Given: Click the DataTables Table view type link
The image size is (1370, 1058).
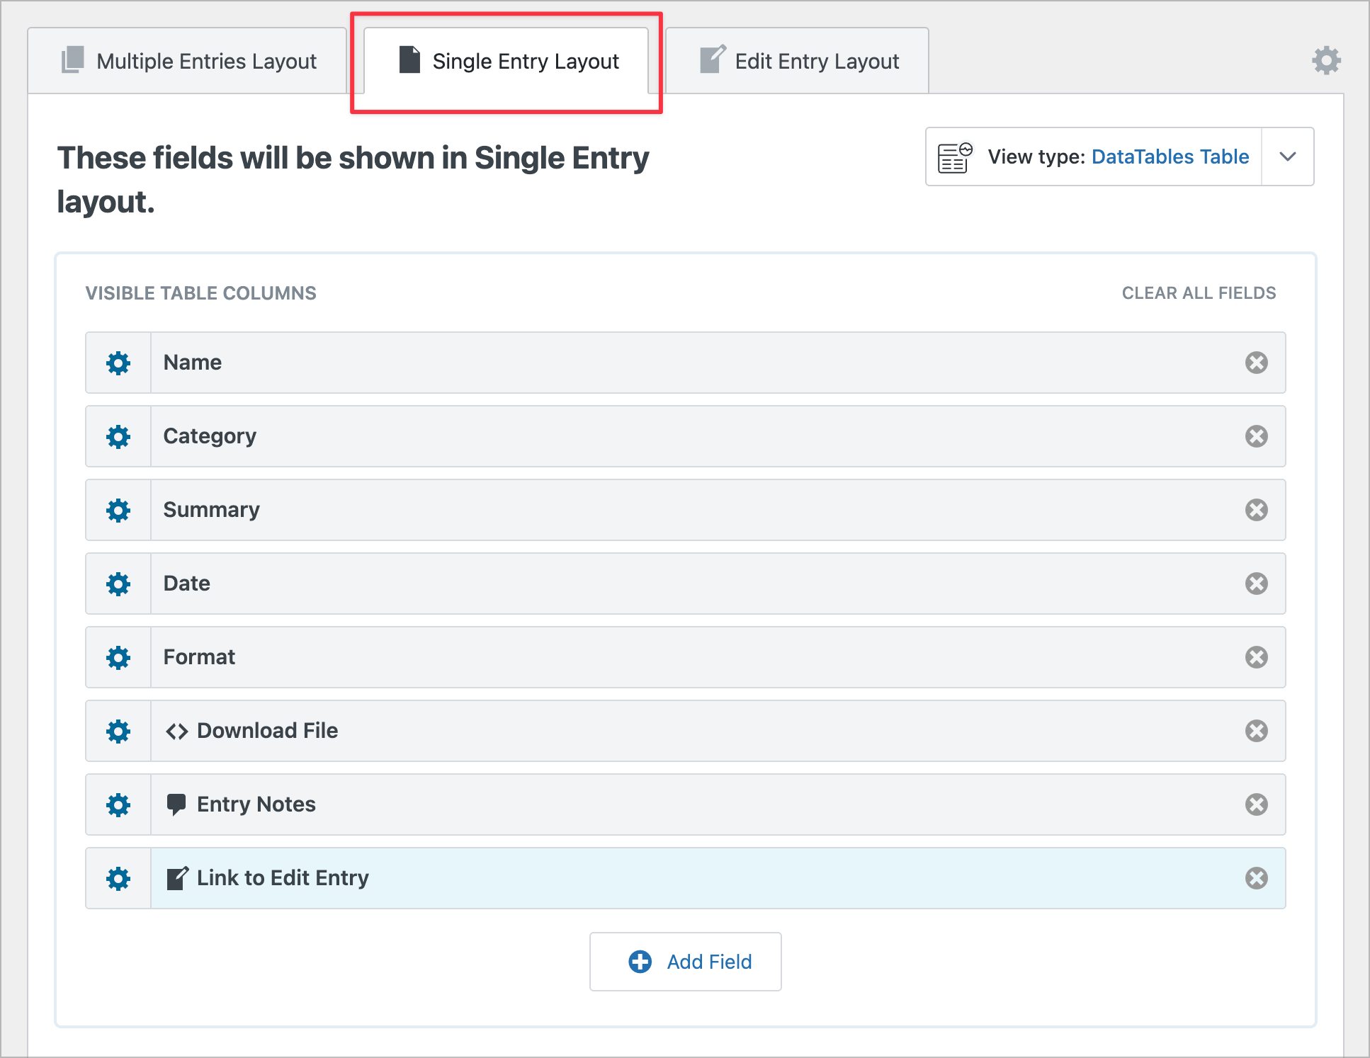Looking at the screenshot, I should [1170, 157].
